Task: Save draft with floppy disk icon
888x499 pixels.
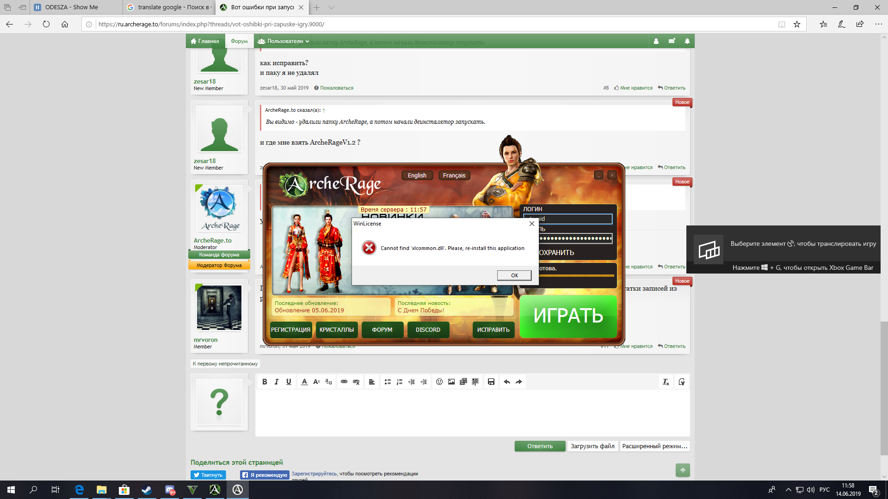Action: pos(491,382)
